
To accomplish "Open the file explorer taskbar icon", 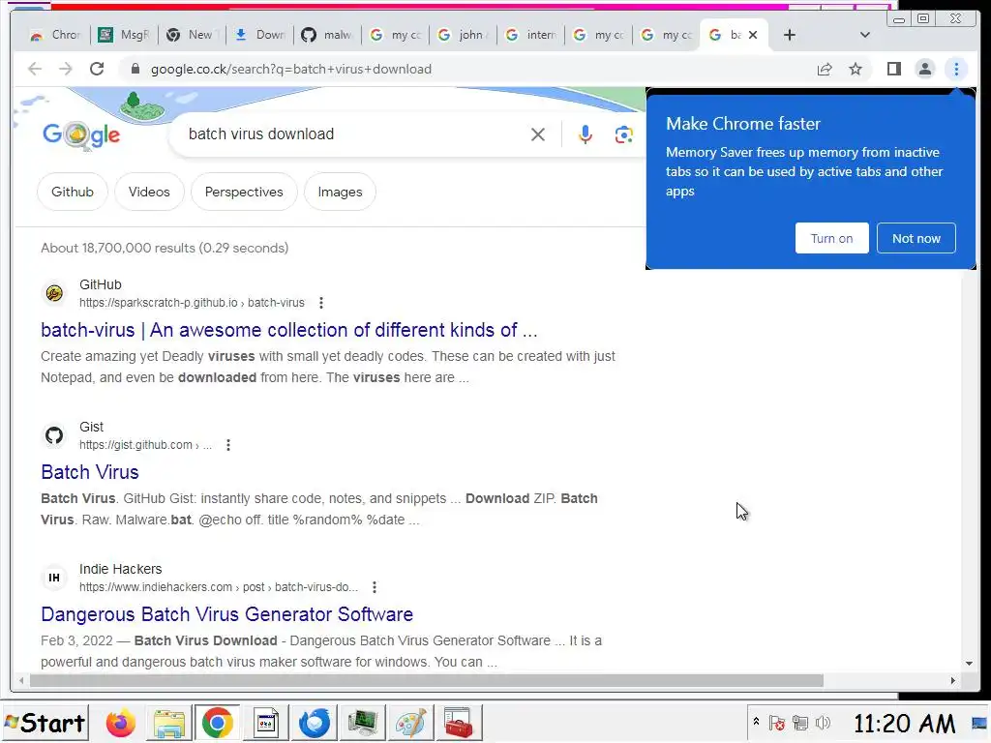I will [168, 723].
